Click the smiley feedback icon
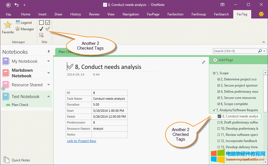Viewport: 268px width, 165px height. (261, 14)
